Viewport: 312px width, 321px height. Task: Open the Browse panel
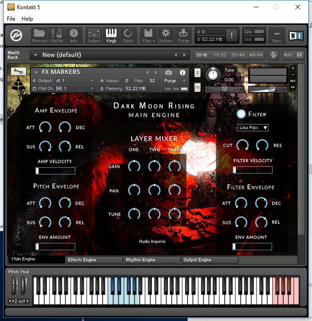coord(39,35)
